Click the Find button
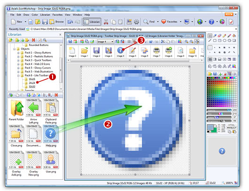 [x=149, y=22]
